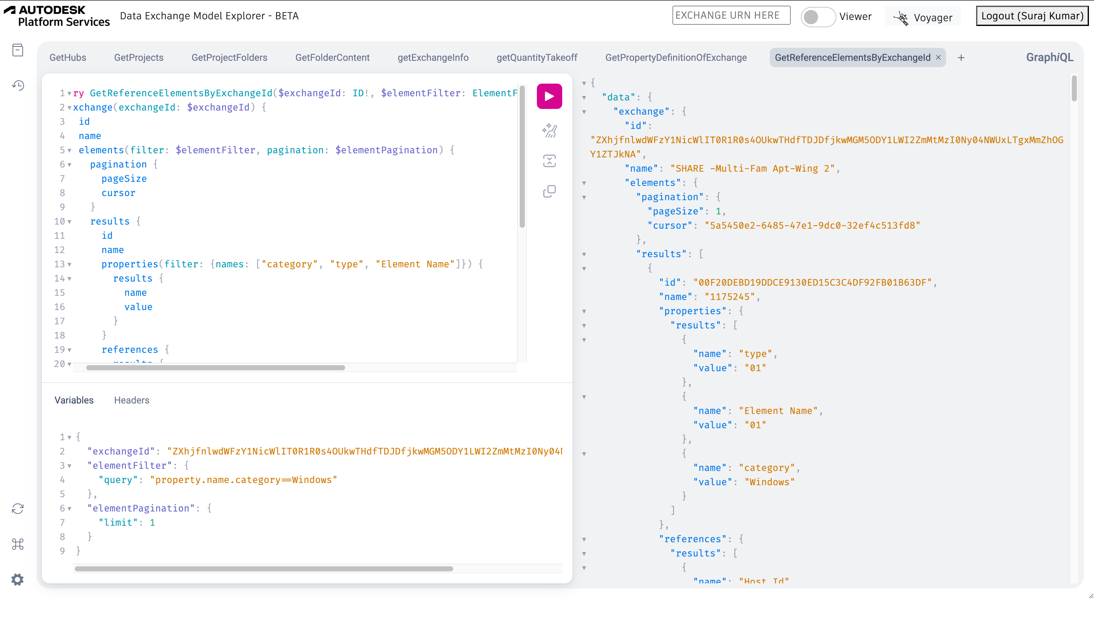Switch to the GetHubs tab
Image resolution: width=1094 pixels, height=629 pixels.
68,57
